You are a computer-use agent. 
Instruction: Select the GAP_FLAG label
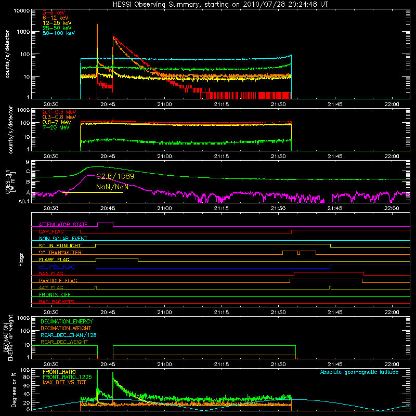[x=51, y=231]
